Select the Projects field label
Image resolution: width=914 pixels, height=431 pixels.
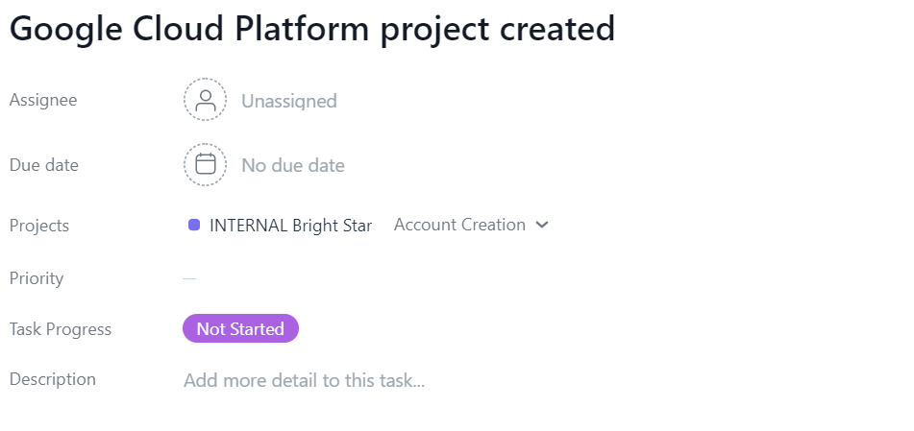pyautogui.click(x=39, y=226)
